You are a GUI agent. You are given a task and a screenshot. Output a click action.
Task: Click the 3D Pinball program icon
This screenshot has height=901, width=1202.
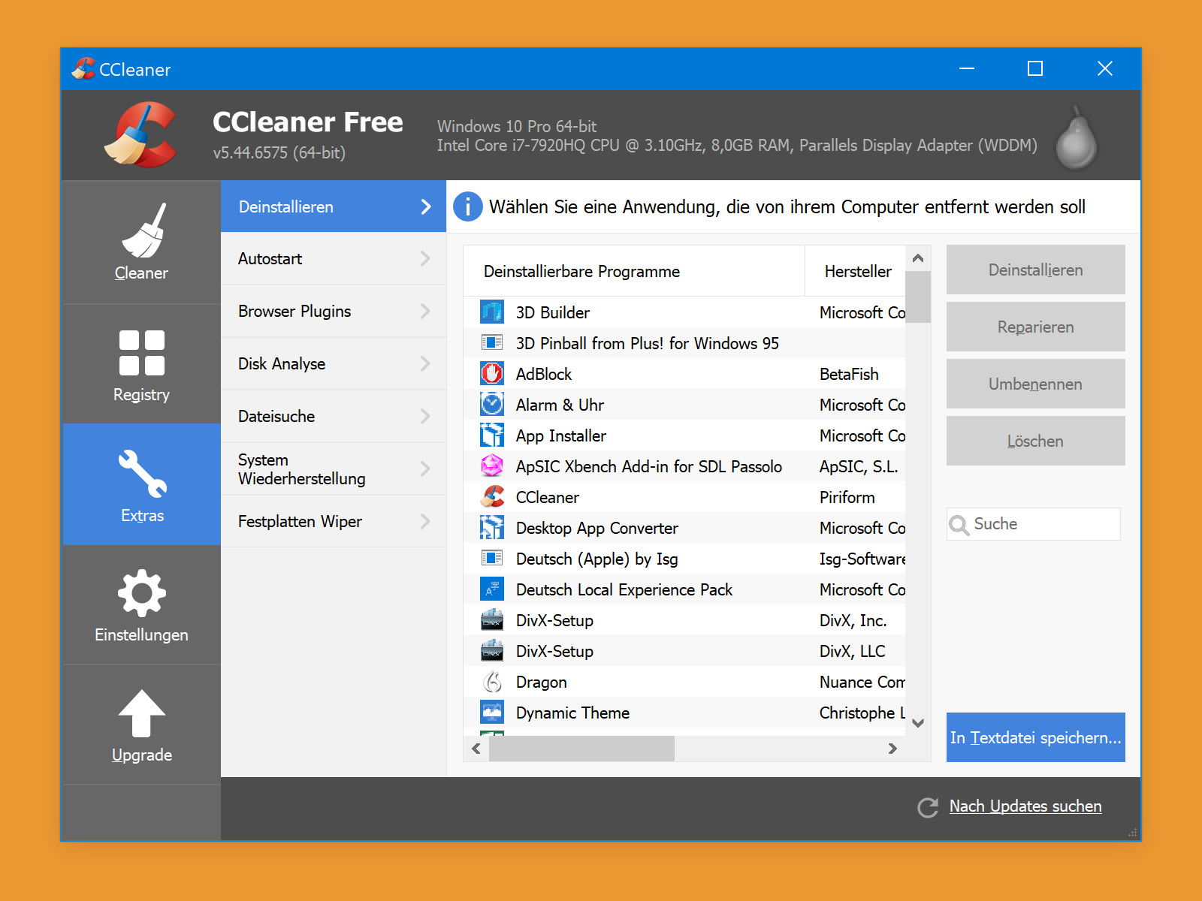point(492,342)
